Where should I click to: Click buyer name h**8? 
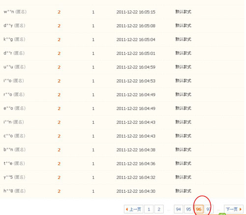tap(8, 191)
